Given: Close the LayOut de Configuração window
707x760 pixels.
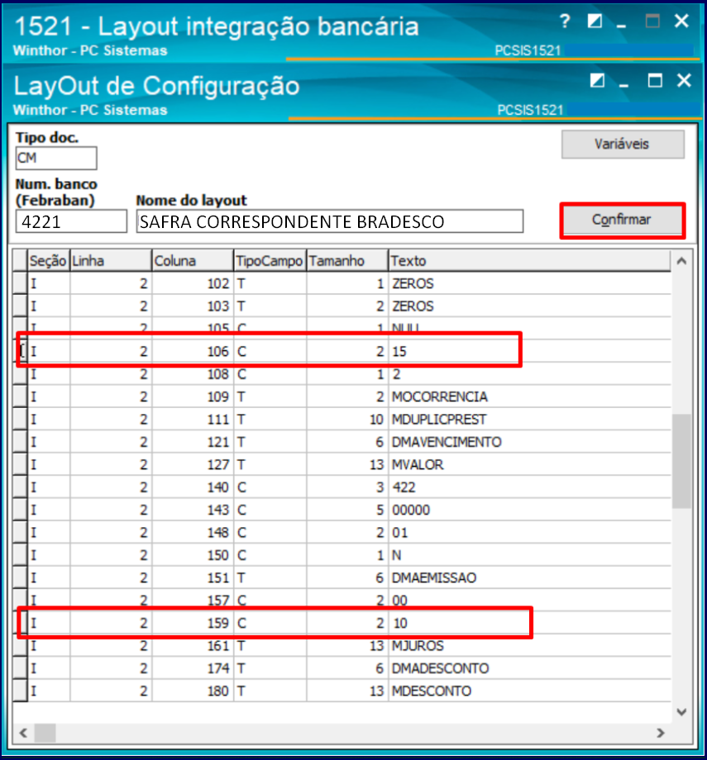Looking at the screenshot, I should 684,80.
